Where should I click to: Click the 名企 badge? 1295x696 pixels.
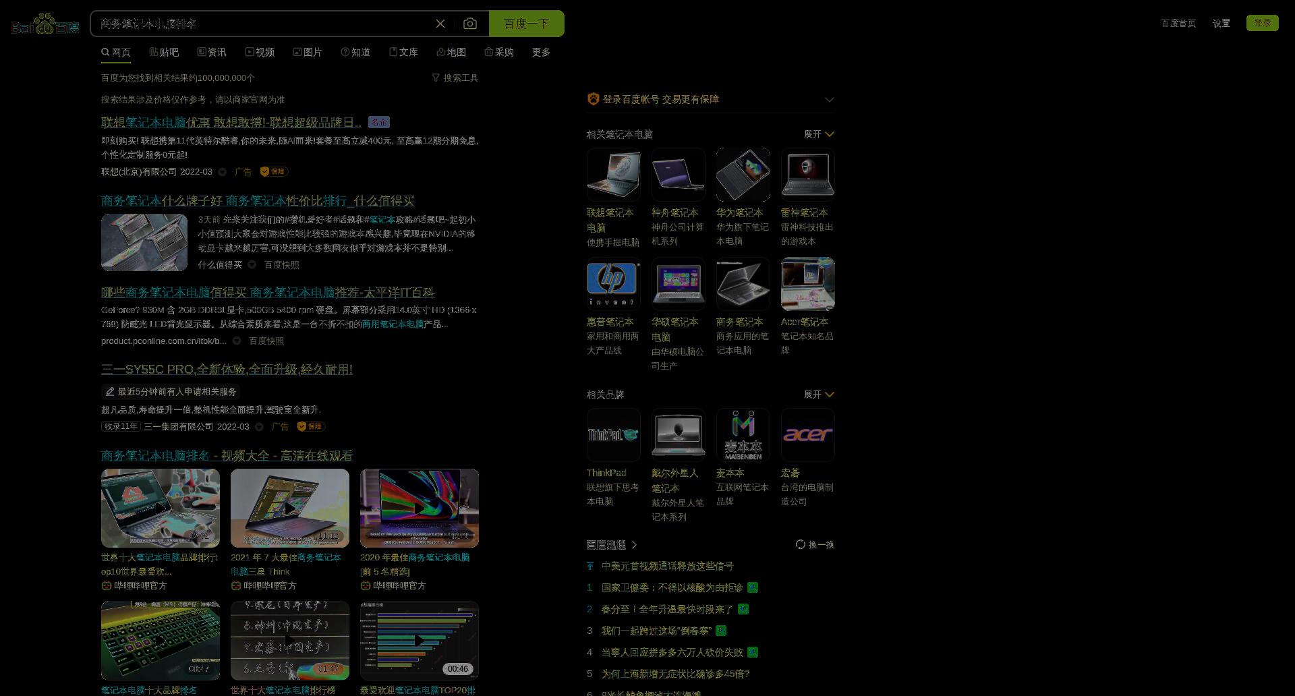pos(379,123)
